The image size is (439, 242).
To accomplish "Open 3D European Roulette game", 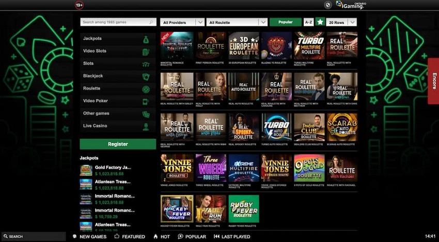I will [x=244, y=45].
